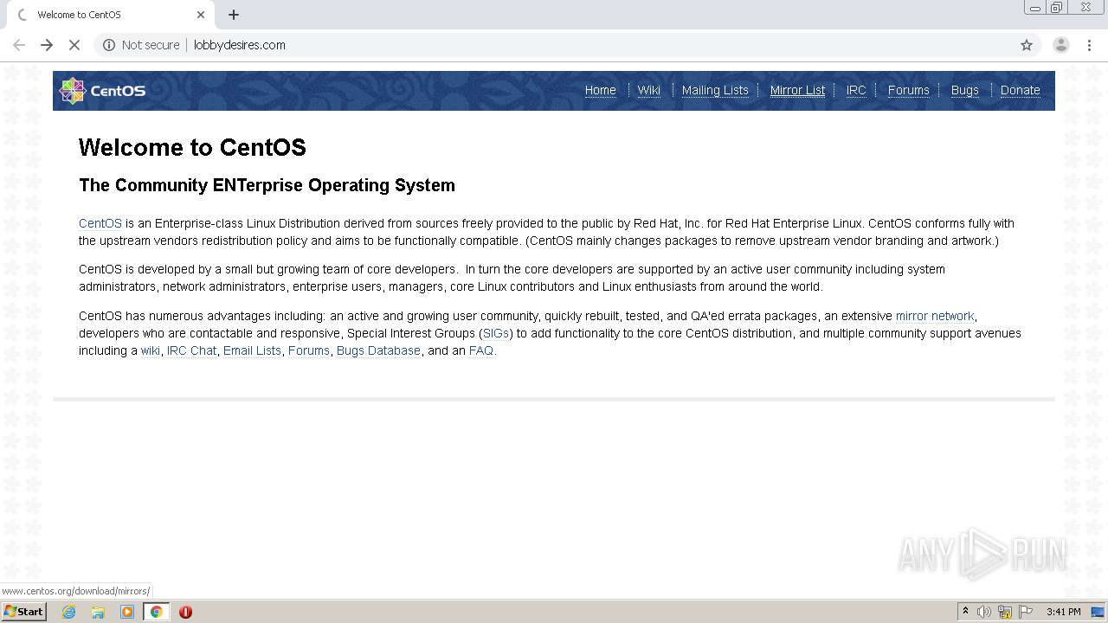Open Bugs in the header navigation
The height and width of the screenshot is (623, 1108).
point(964,90)
